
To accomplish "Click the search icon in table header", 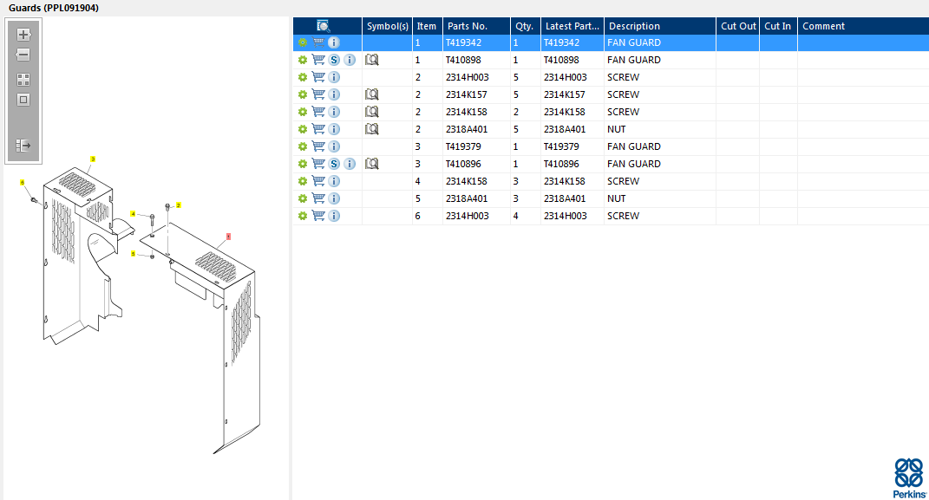I will click(324, 26).
